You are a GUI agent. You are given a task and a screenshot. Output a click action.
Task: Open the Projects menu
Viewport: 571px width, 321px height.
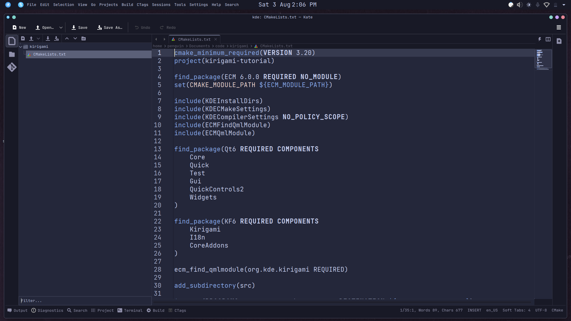[x=108, y=4]
